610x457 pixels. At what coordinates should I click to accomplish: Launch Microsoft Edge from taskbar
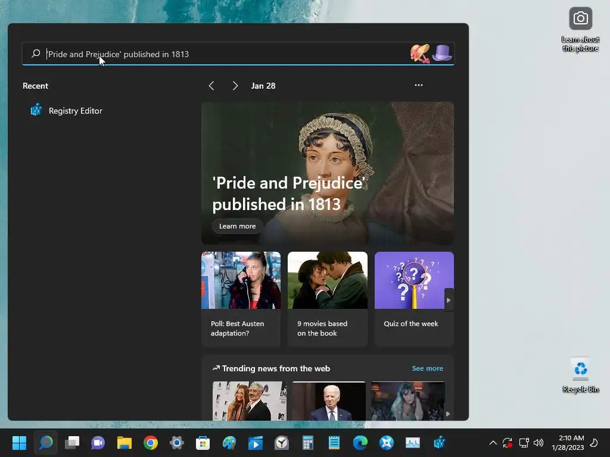360,443
